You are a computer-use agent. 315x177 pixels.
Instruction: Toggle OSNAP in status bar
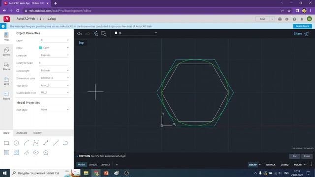(x=252, y=165)
